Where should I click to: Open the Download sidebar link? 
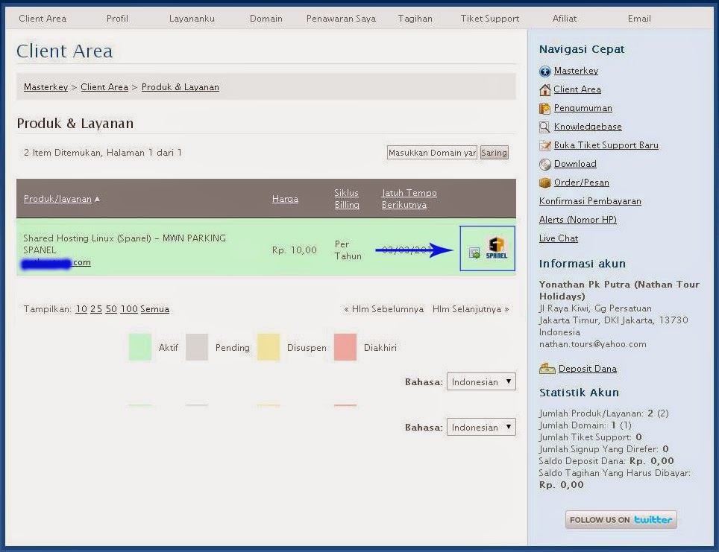click(x=575, y=164)
